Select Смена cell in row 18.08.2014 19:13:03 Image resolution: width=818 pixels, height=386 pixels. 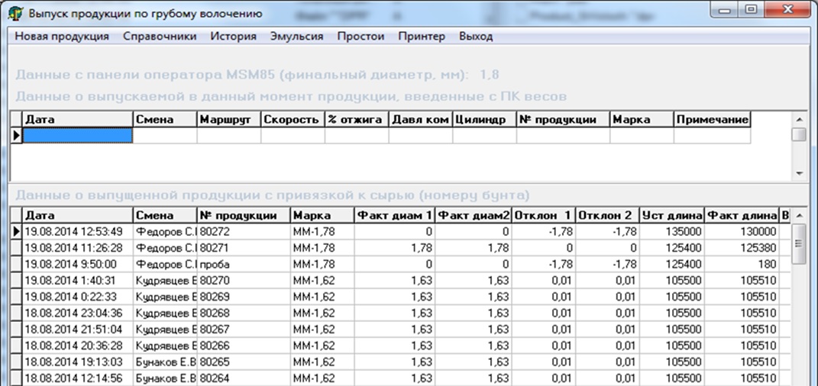click(165, 362)
